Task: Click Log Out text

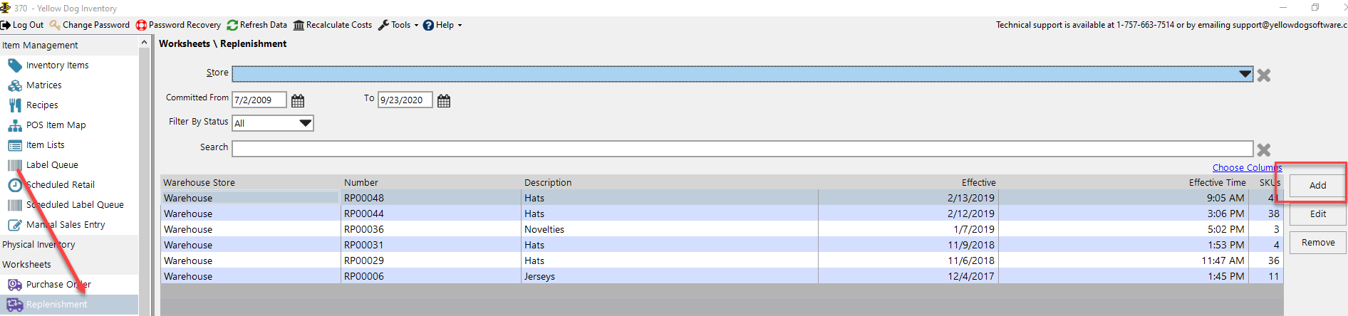Action: pyautogui.click(x=28, y=25)
